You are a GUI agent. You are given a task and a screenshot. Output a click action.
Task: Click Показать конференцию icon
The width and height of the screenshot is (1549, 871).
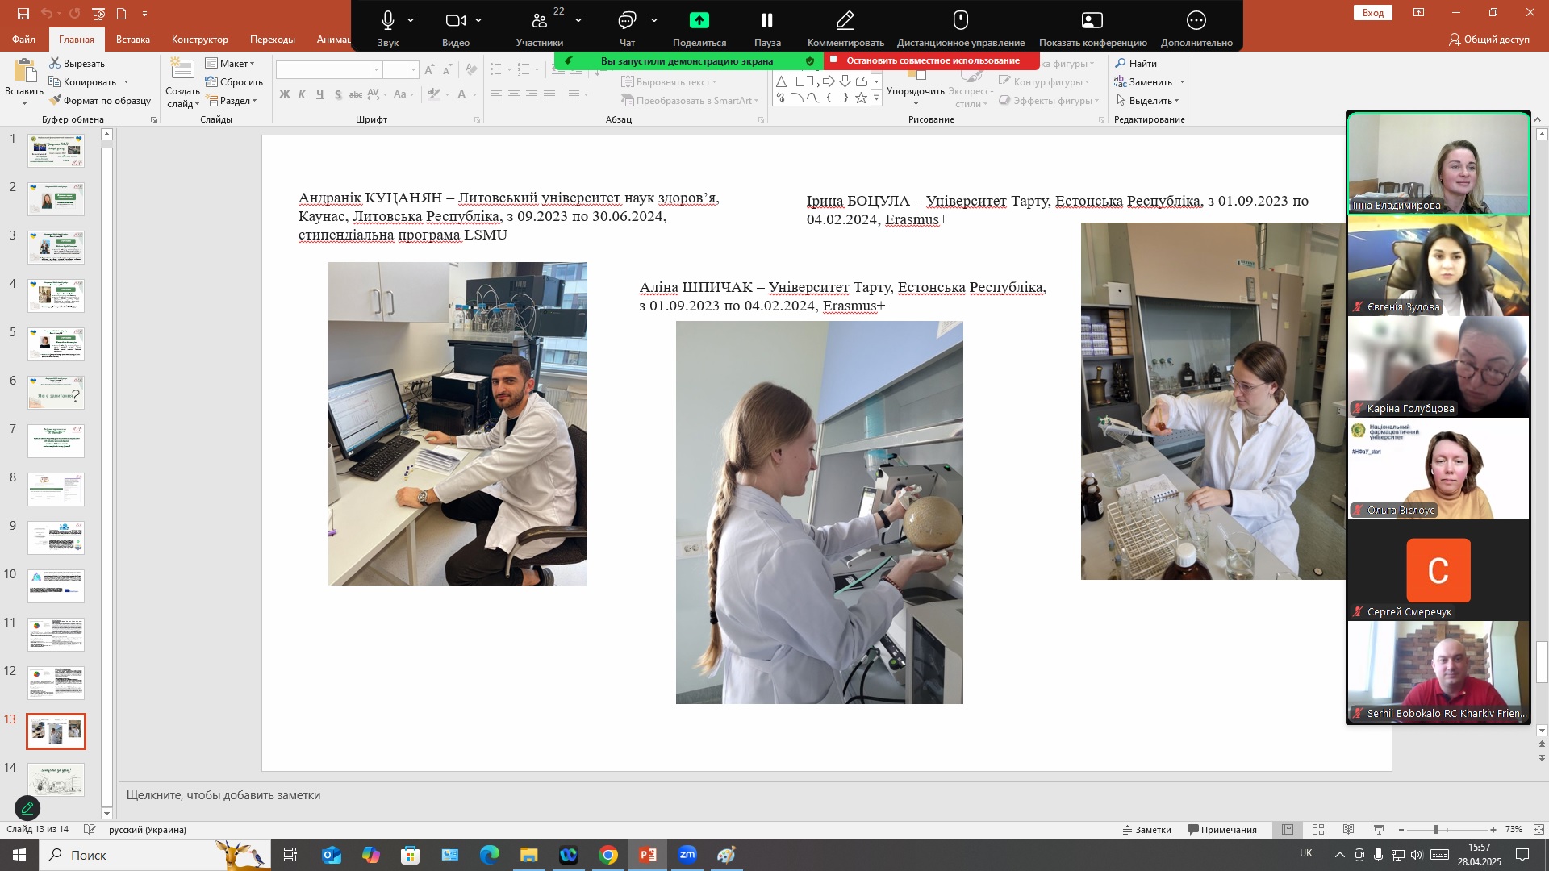[1092, 20]
